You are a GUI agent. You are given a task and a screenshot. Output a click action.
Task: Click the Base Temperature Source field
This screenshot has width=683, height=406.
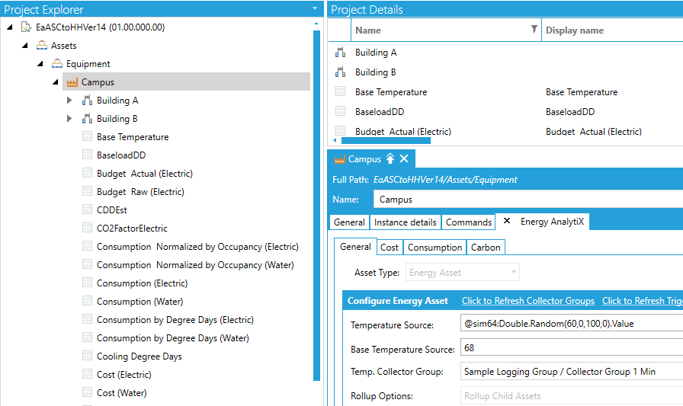pyautogui.click(x=572, y=349)
